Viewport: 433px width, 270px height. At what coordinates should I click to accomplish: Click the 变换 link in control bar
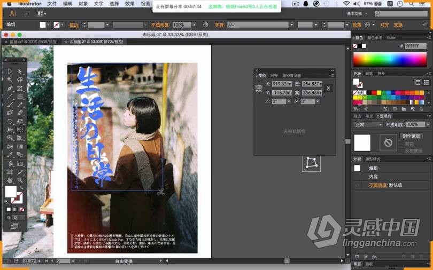point(398,25)
